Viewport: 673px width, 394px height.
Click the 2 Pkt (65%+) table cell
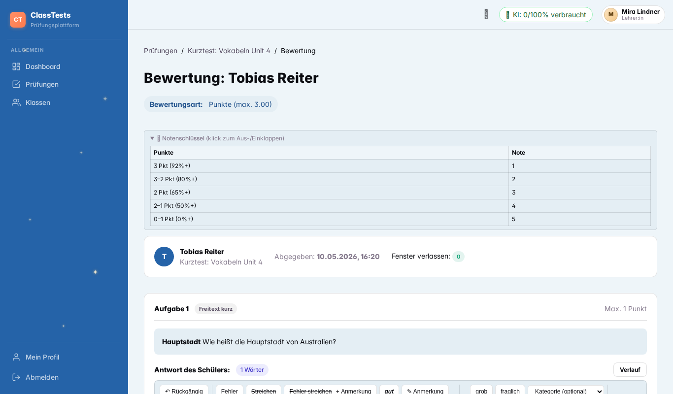pos(330,193)
